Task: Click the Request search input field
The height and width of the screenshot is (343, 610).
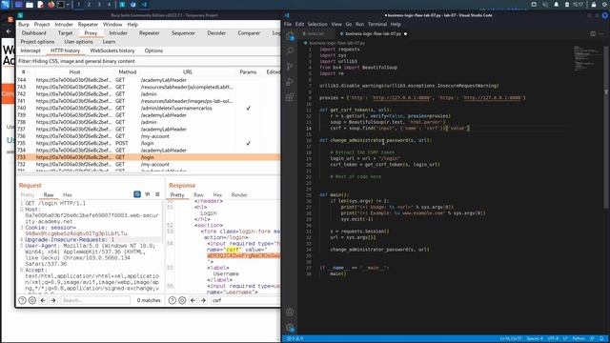Action: pyautogui.click(x=95, y=300)
